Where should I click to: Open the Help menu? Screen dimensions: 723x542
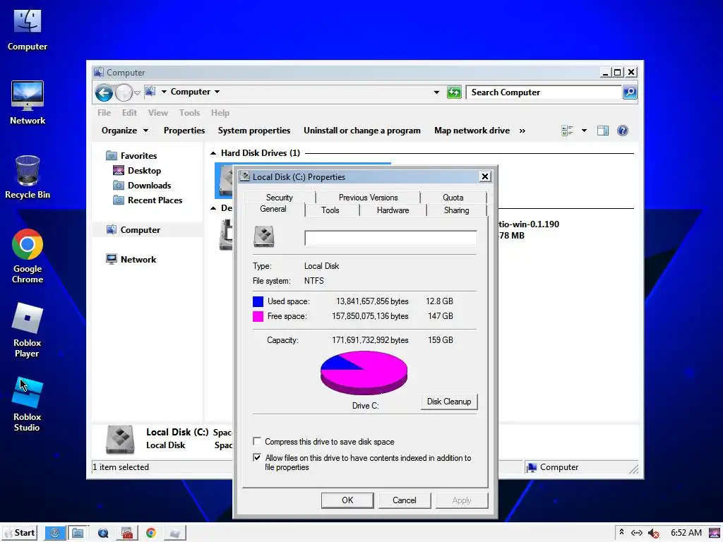tap(220, 113)
